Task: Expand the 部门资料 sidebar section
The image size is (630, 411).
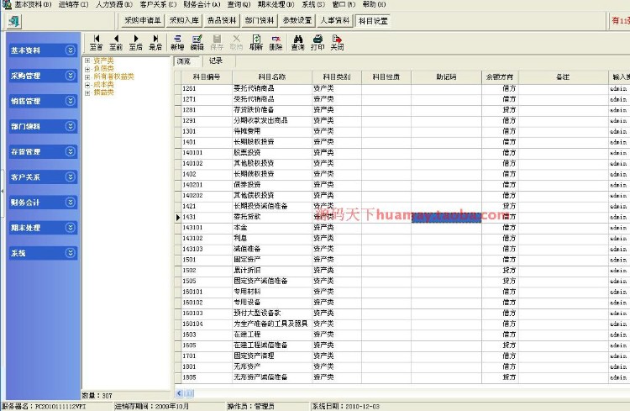Action: coord(71,126)
